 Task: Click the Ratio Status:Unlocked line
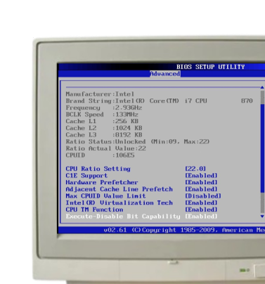coord(138,141)
